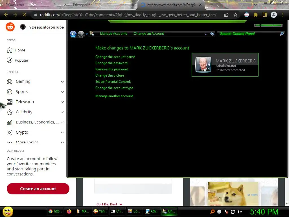Viewport: 289px width, 217px height.
Task: Go back in the Control Panel window
Action: click(73, 34)
